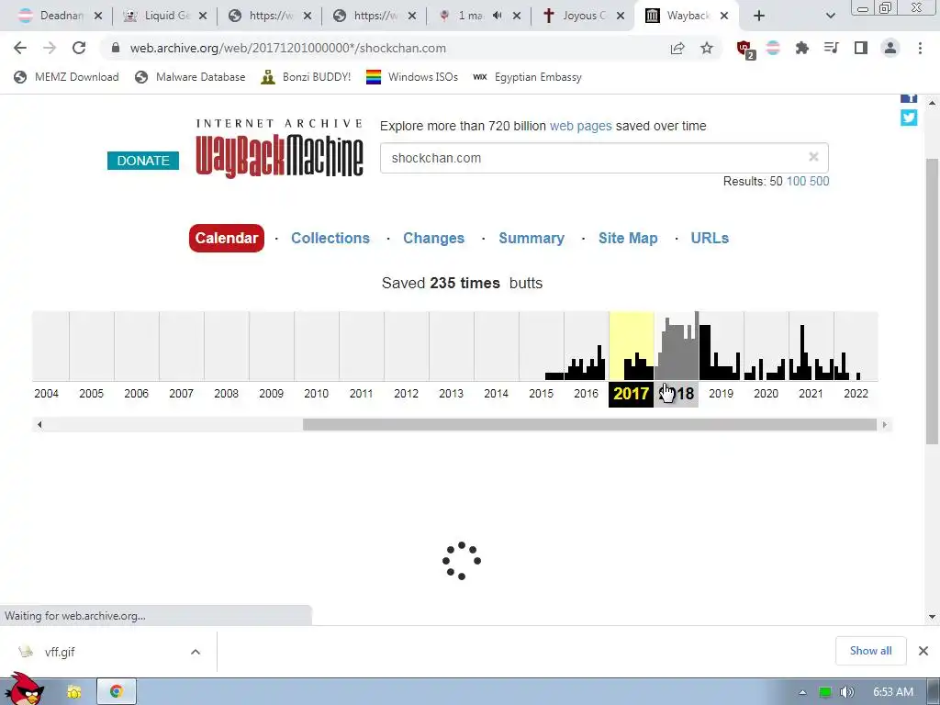Select year 2020 on the timeline
This screenshot has width=940, height=705.
(766, 393)
